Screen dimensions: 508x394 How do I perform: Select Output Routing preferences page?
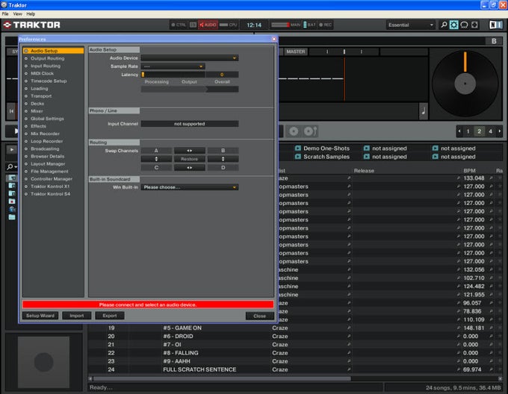click(47, 58)
